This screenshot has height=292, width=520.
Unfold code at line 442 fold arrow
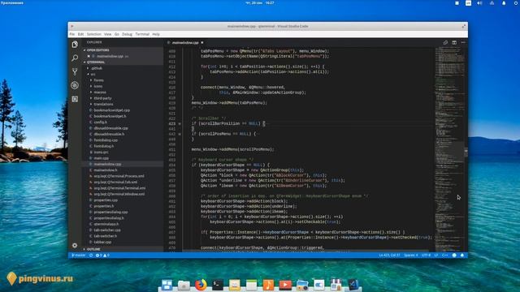(x=180, y=134)
